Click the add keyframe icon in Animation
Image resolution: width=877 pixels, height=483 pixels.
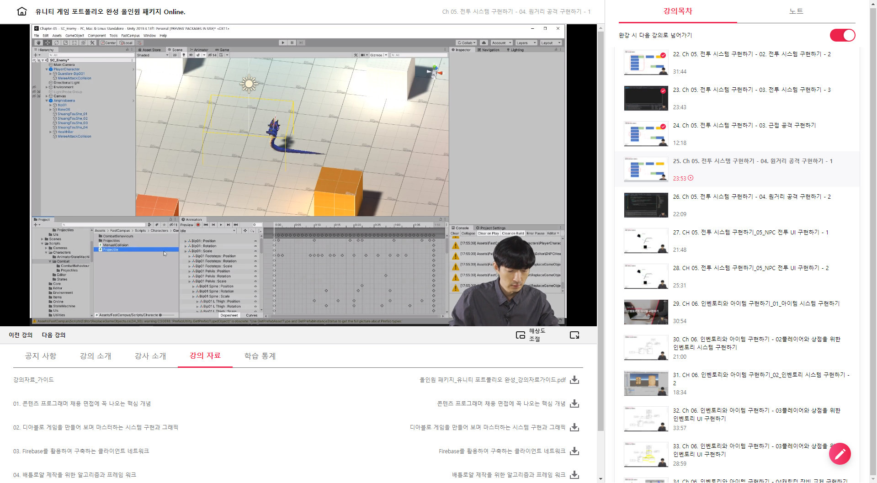click(x=252, y=231)
